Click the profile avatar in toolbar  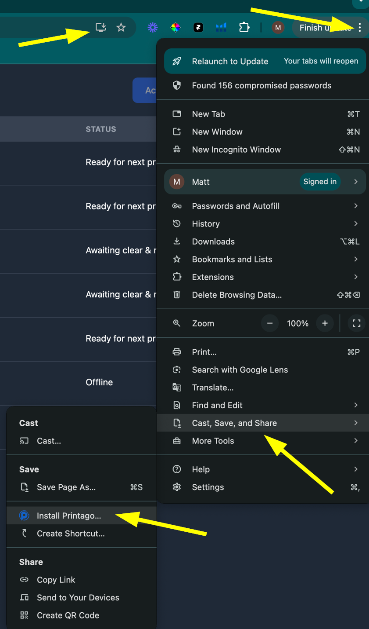[278, 28]
